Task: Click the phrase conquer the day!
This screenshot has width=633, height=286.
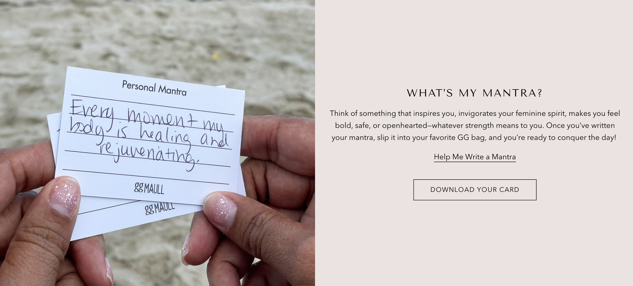Action: coord(587,138)
